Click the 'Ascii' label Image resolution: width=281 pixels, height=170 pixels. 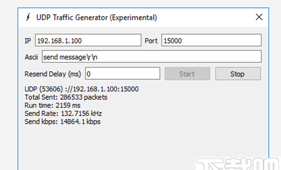pos(31,57)
